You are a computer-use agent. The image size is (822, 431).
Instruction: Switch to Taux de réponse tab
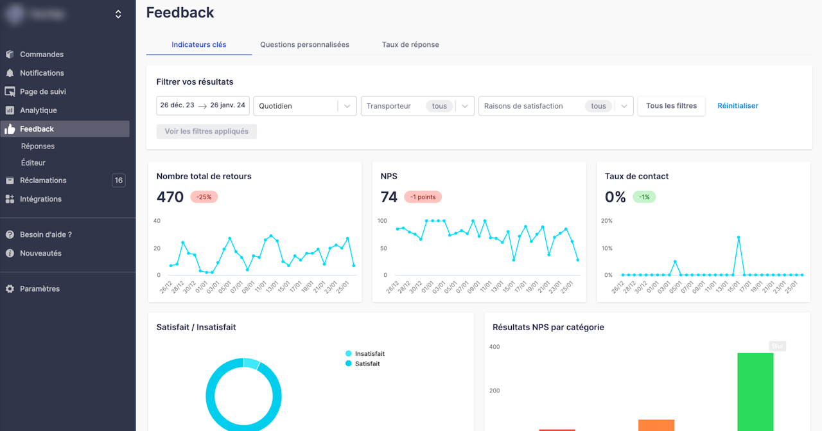point(410,45)
